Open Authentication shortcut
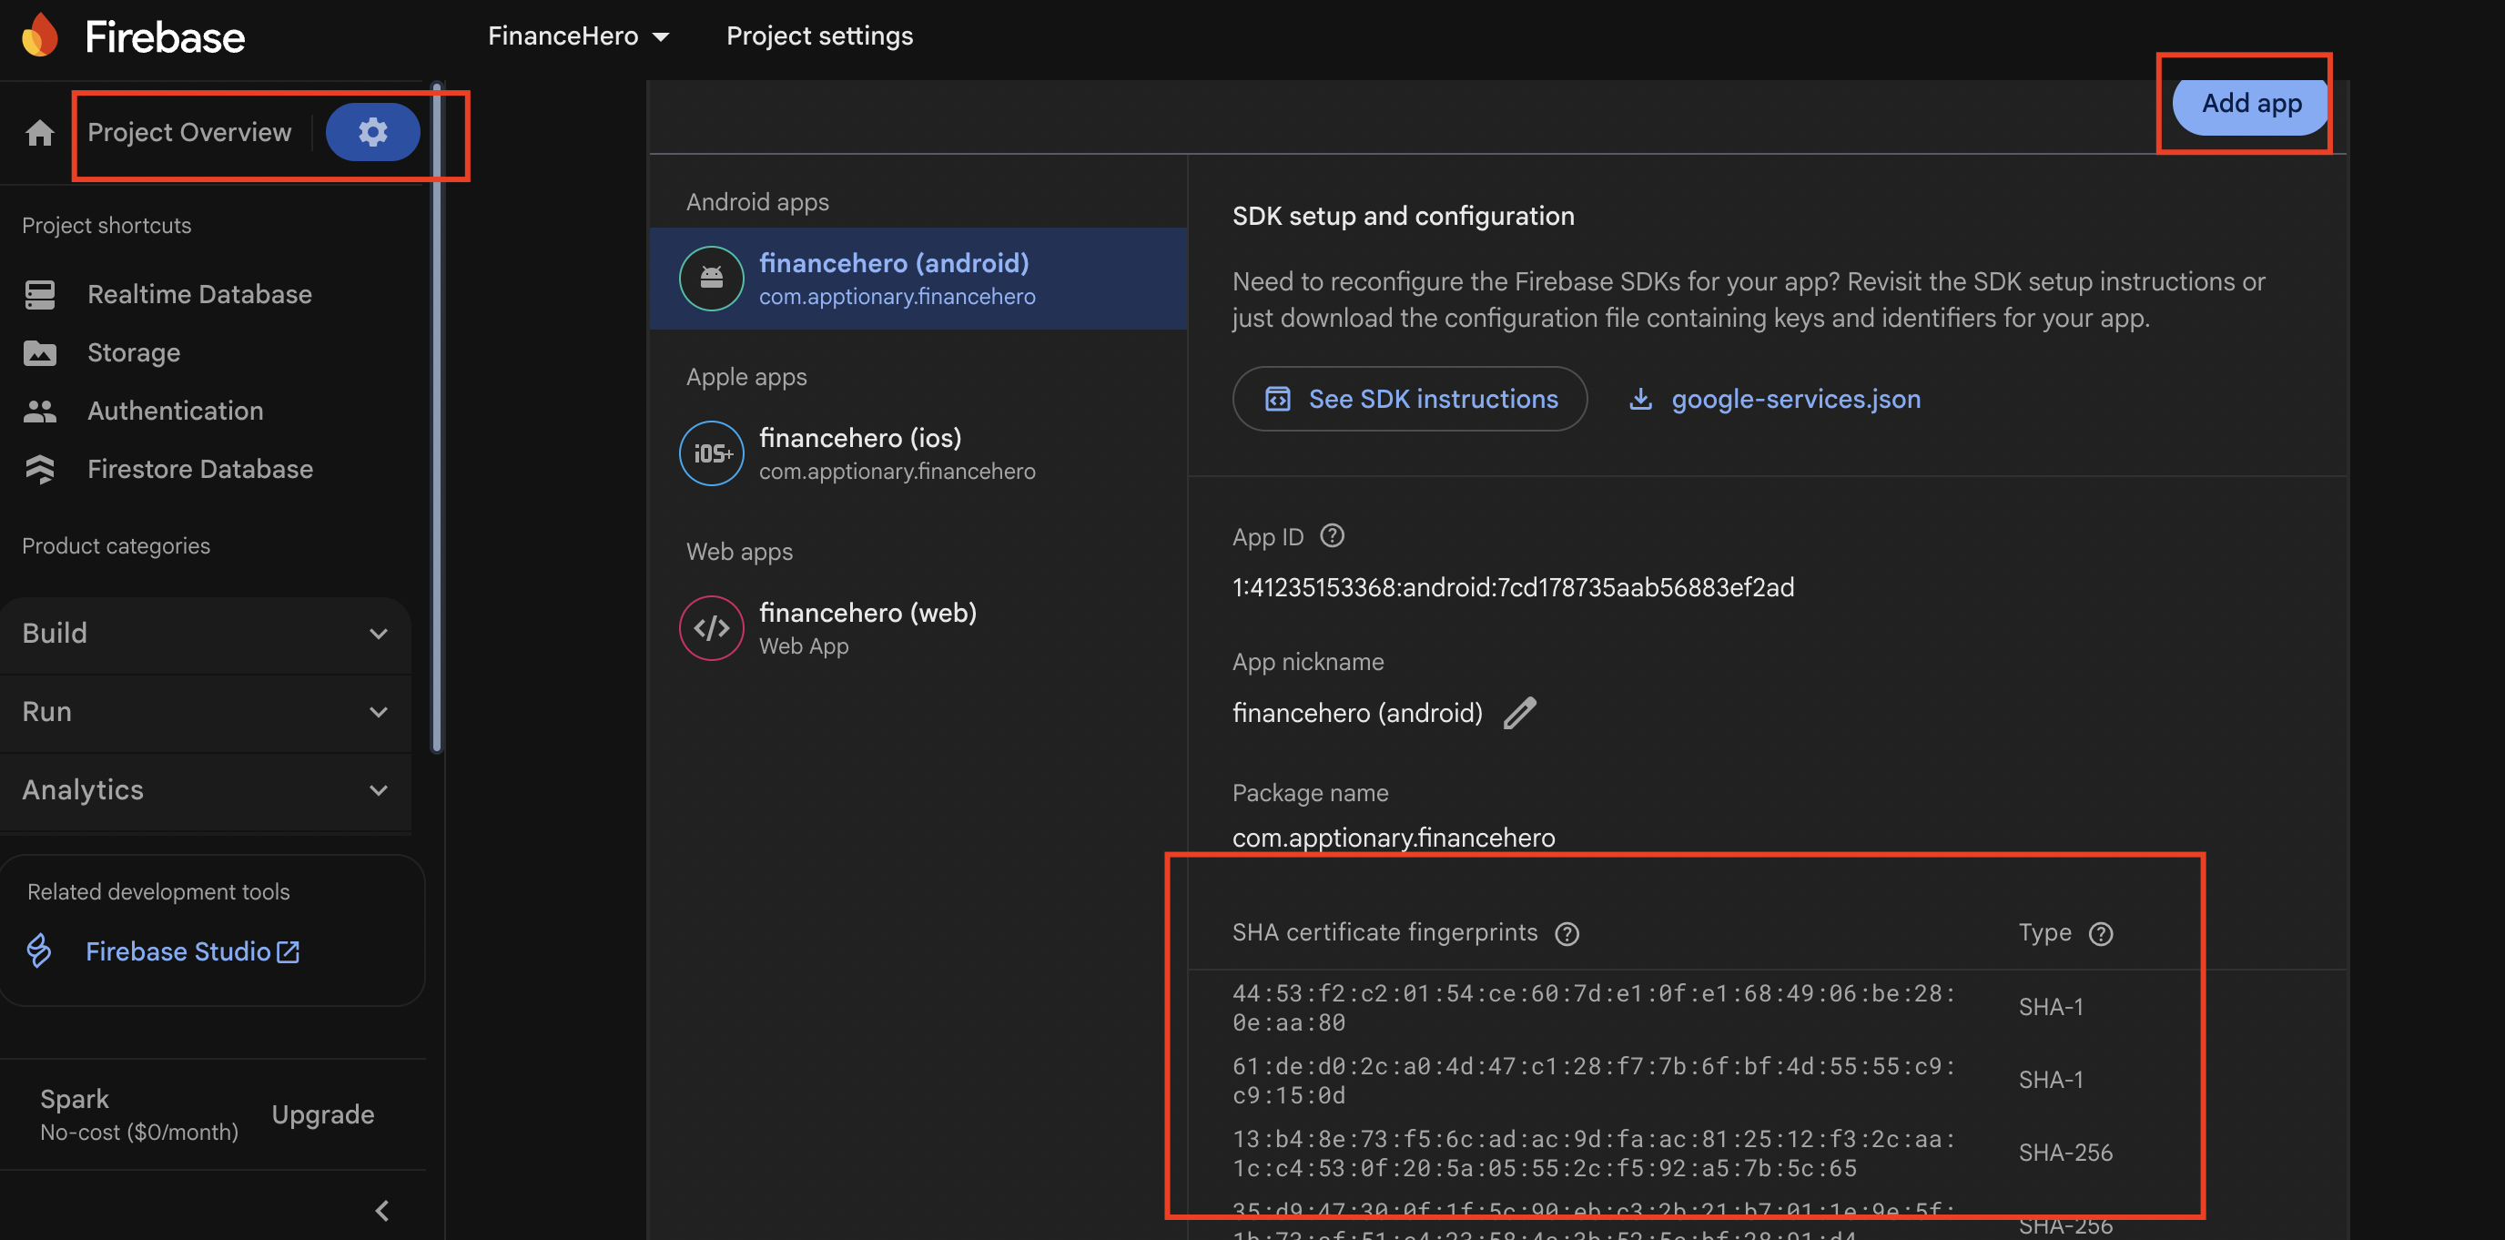The height and width of the screenshot is (1240, 2505). click(175, 411)
